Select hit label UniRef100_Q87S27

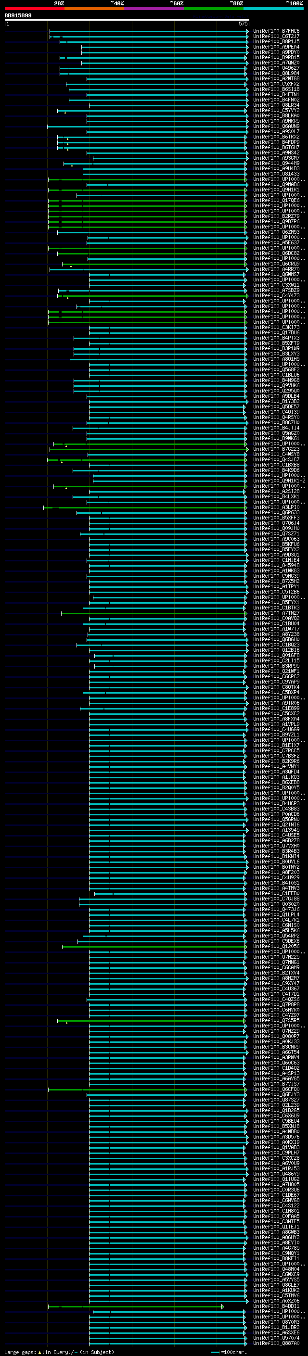pyautogui.click(x=276, y=1100)
